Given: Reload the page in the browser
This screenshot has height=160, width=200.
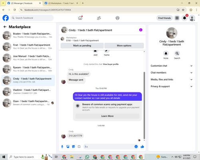Looking at the screenshot, I should pos(15,10).
